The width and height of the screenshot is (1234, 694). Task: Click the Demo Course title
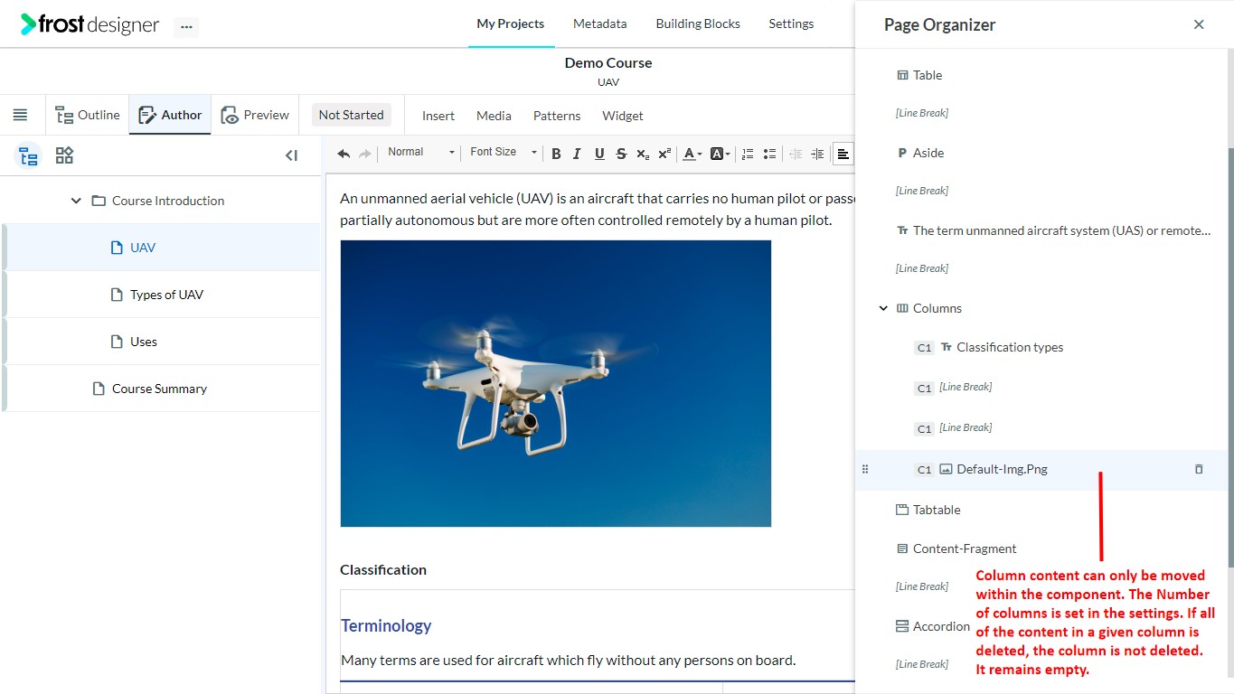[x=608, y=62]
